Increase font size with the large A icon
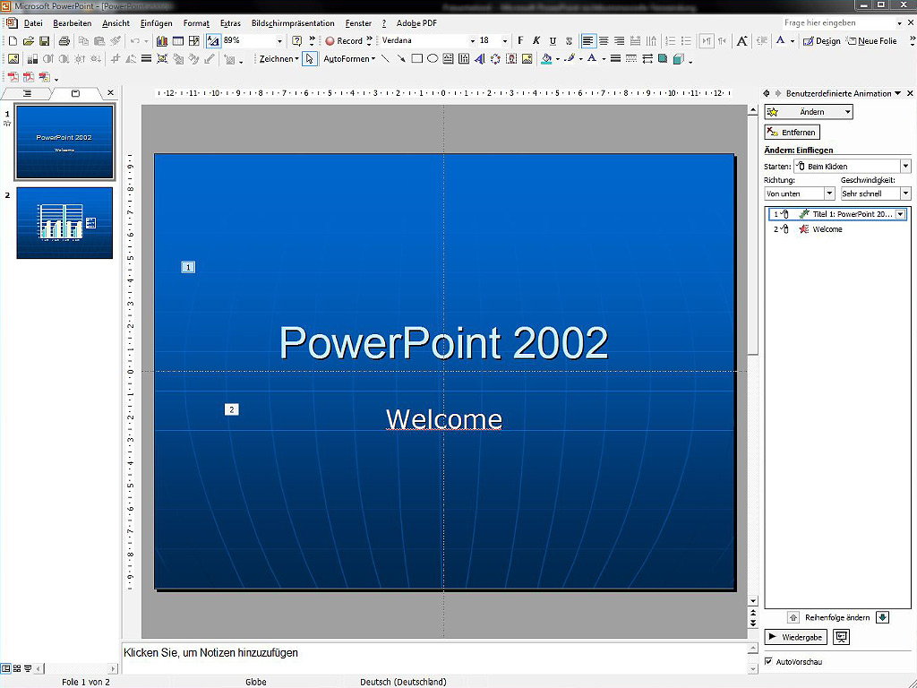The width and height of the screenshot is (917, 688). [x=741, y=41]
